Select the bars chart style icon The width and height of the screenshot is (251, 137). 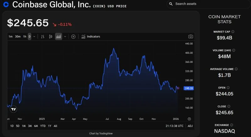(43, 36)
